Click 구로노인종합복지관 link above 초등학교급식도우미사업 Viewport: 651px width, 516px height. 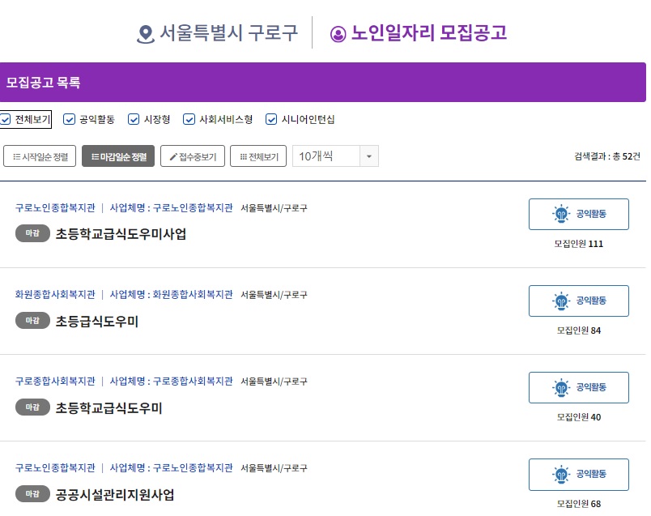click(55, 207)
